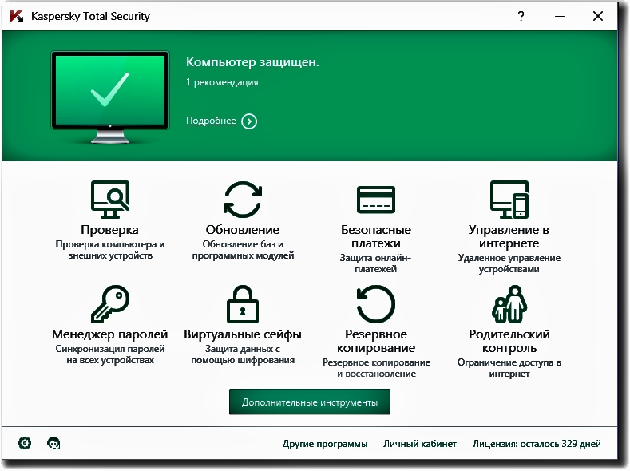630x471 pixels.
Task: Select the Родительский контроль family icon
Action: (509, 304)
